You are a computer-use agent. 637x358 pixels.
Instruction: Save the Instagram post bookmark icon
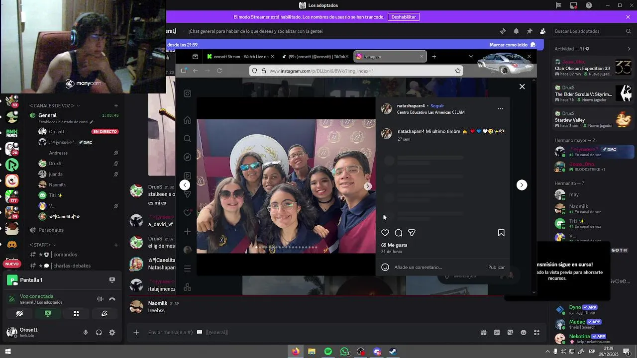(501, 233)
